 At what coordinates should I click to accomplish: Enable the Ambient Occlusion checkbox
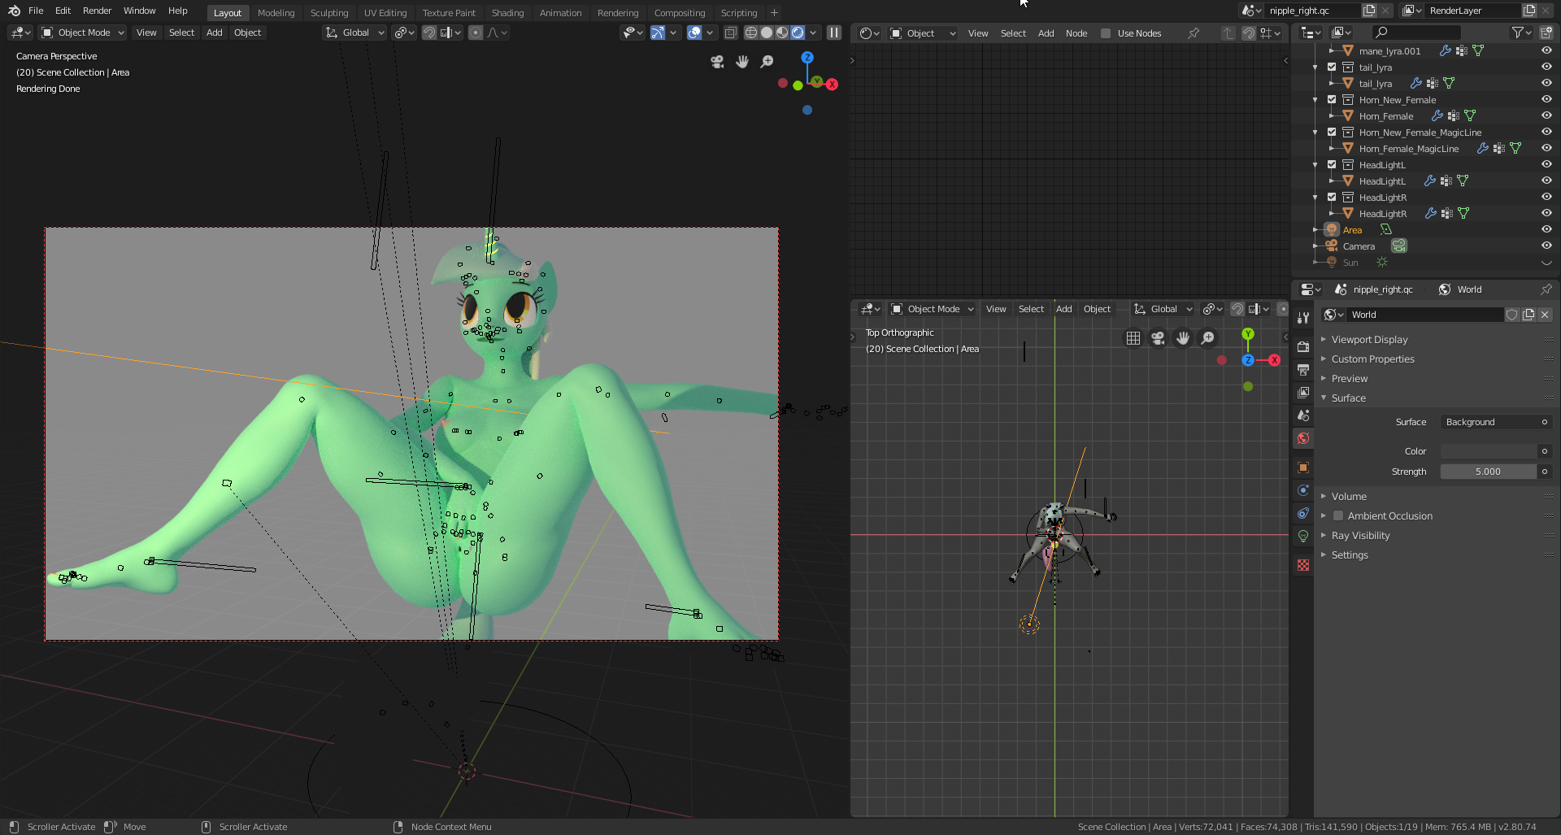click(x=1338, y=516)
